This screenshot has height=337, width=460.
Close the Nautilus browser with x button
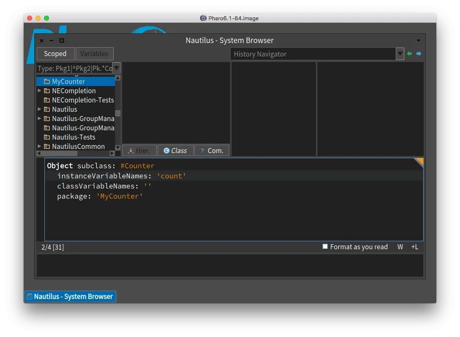[42, 40]
